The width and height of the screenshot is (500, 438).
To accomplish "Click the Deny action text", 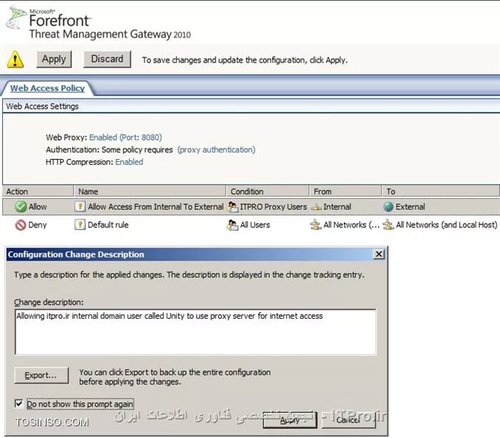I will (x=38, y=225).
